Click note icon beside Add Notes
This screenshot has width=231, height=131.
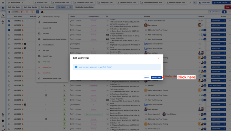[39, 33]
